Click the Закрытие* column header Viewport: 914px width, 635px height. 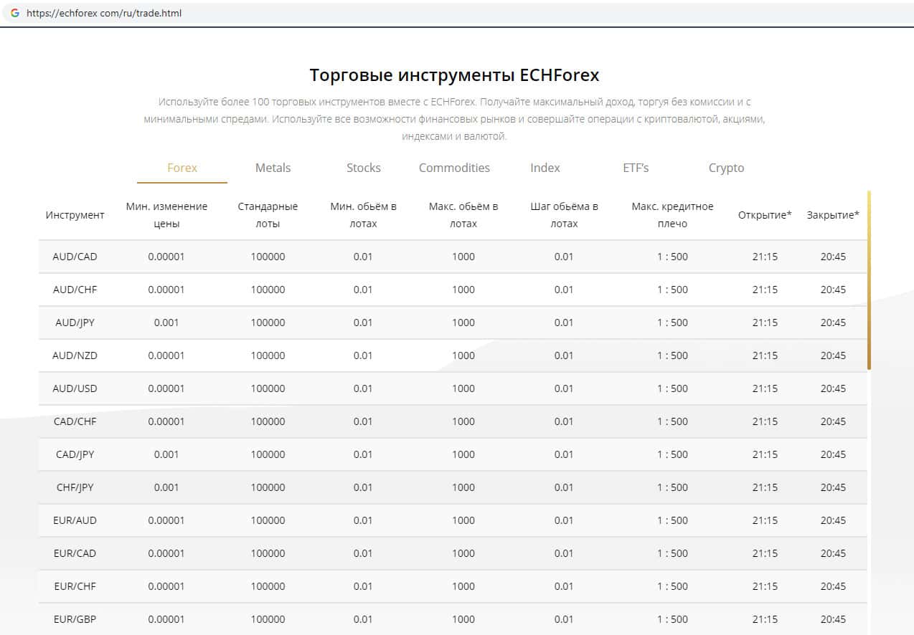pos(832,215)
